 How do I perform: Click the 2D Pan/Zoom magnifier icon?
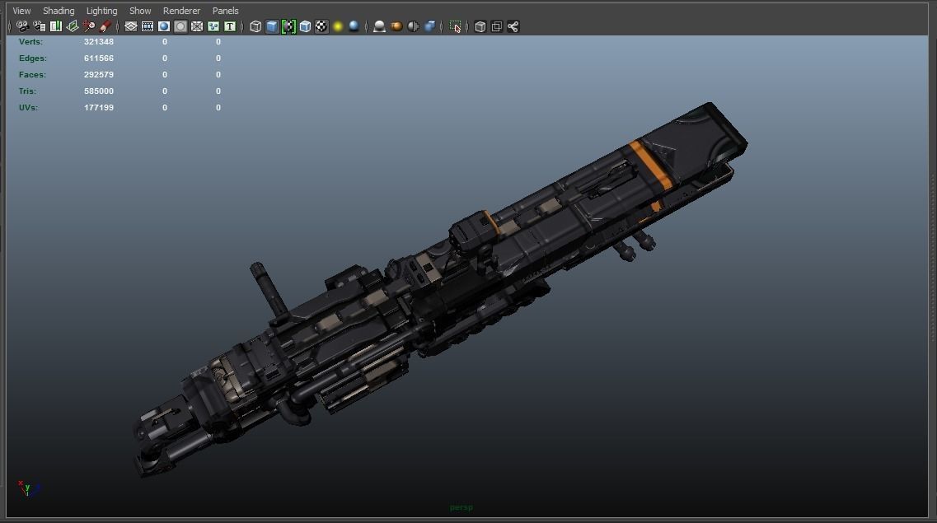click(x=89, y=26)
